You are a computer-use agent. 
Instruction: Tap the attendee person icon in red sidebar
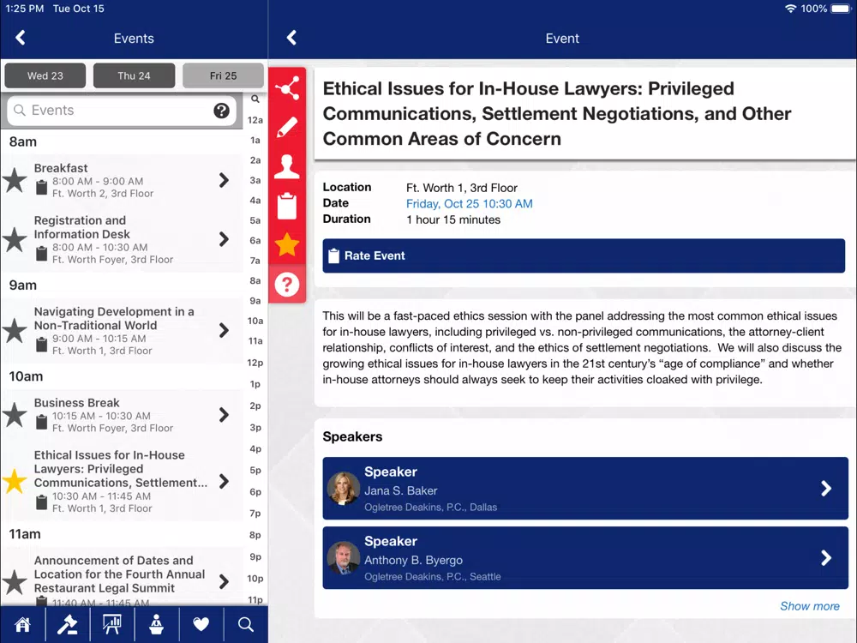pos(287,167)
